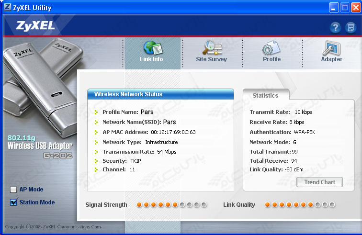
Task: Click the Network Mode G entry
Action: coord(273,142)
